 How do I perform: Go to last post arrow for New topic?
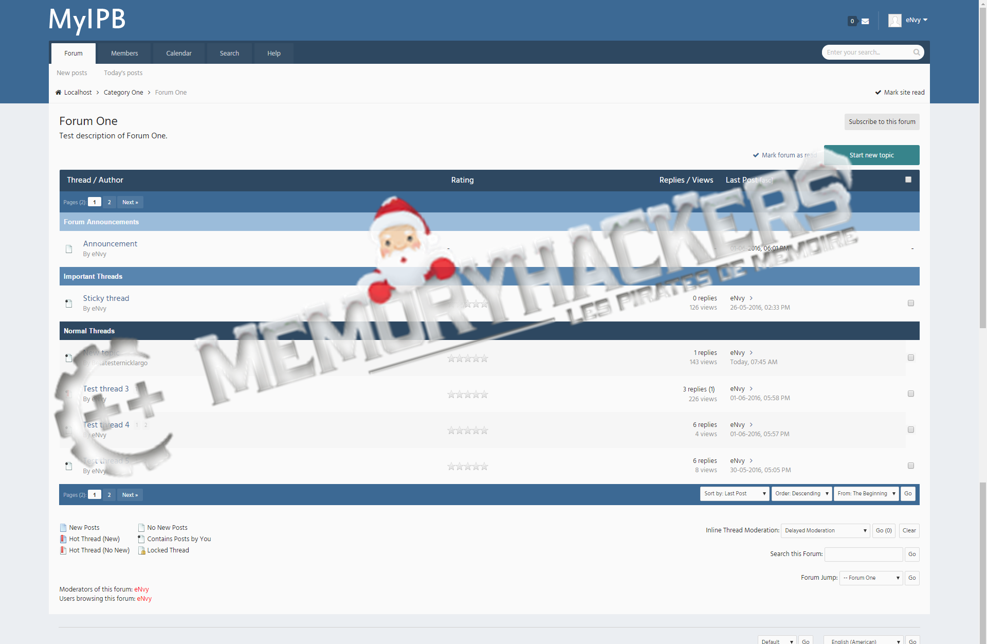751,353
